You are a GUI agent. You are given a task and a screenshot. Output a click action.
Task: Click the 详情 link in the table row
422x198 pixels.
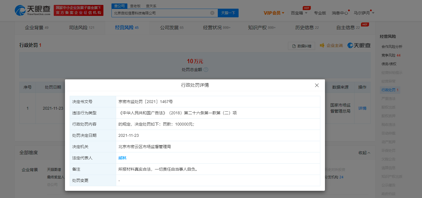tap(362, 108)
